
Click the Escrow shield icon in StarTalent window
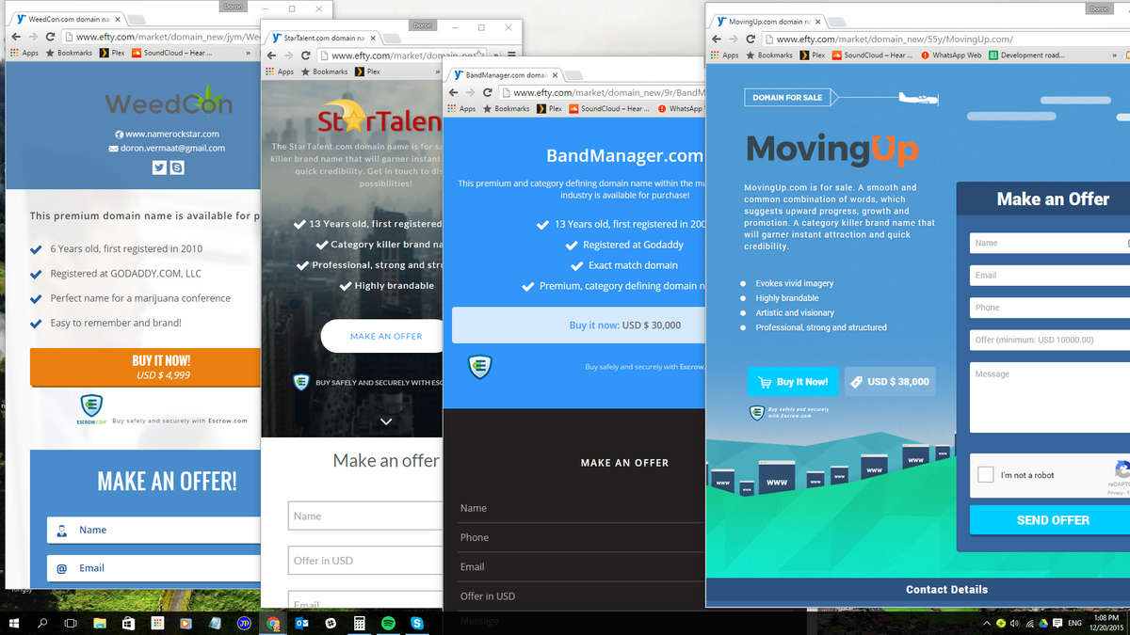click(x=301, y=382)
